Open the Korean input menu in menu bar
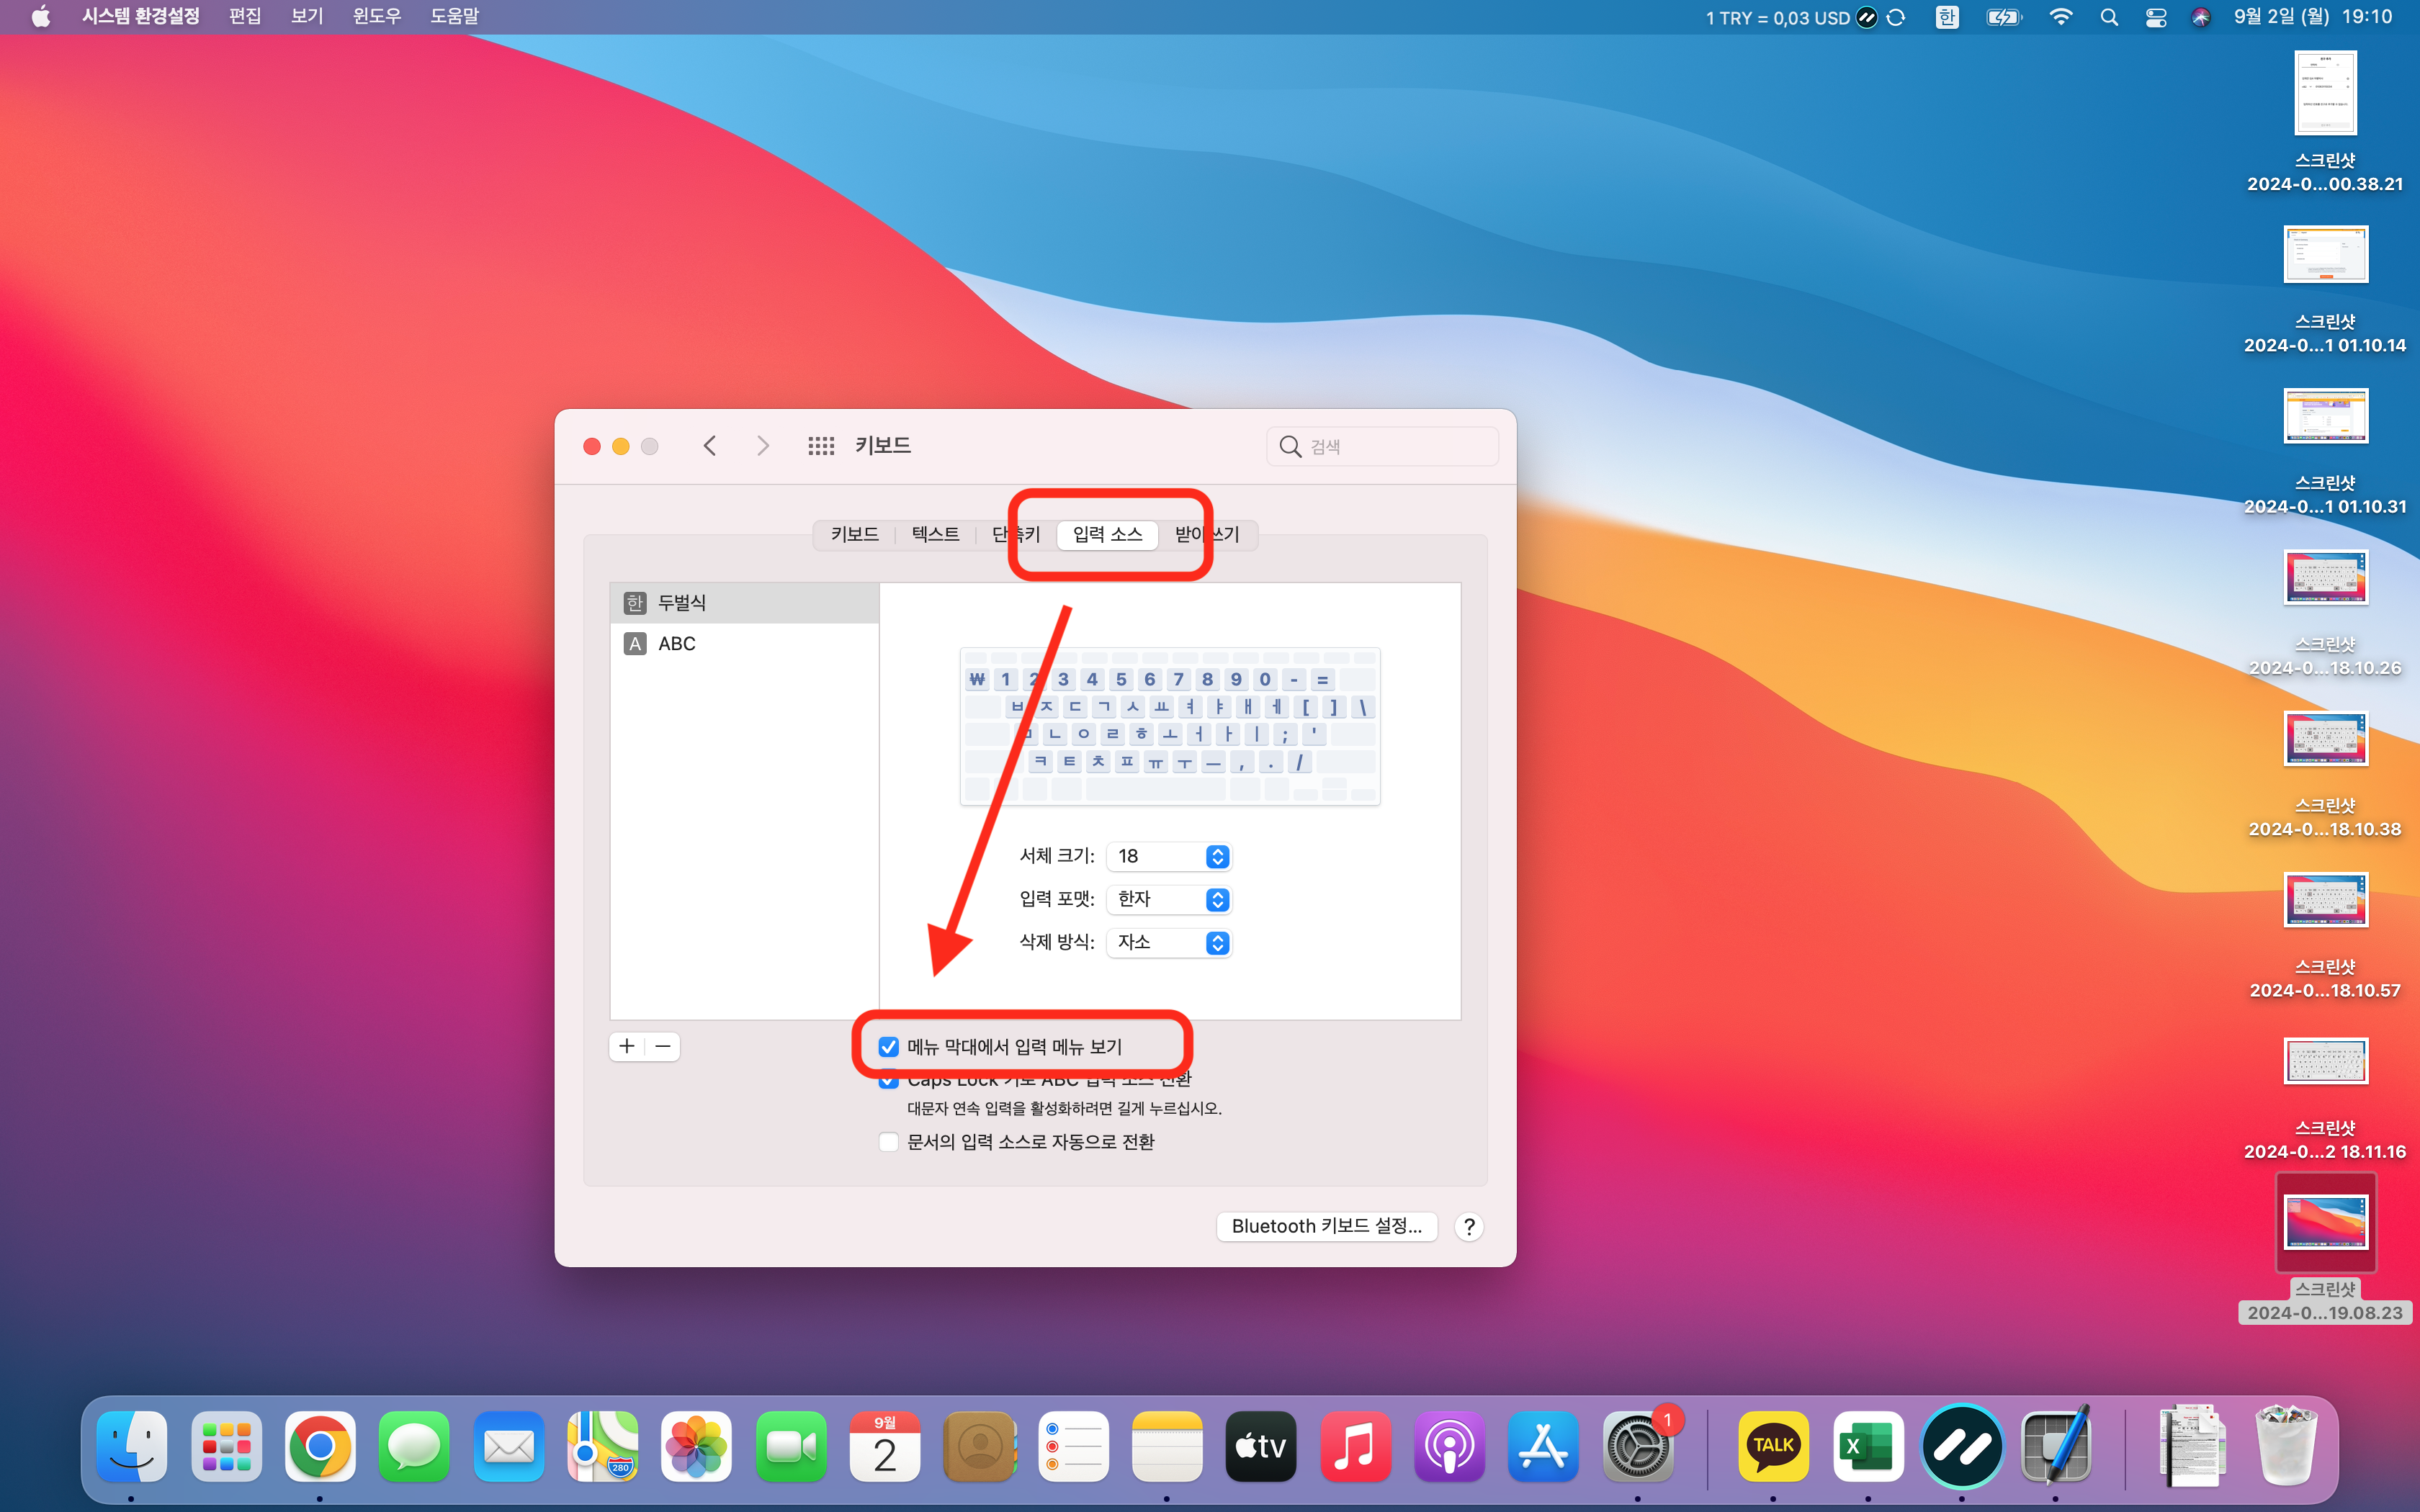2420x1512 pixels. pyautogui.click(x=1946, y=17)
